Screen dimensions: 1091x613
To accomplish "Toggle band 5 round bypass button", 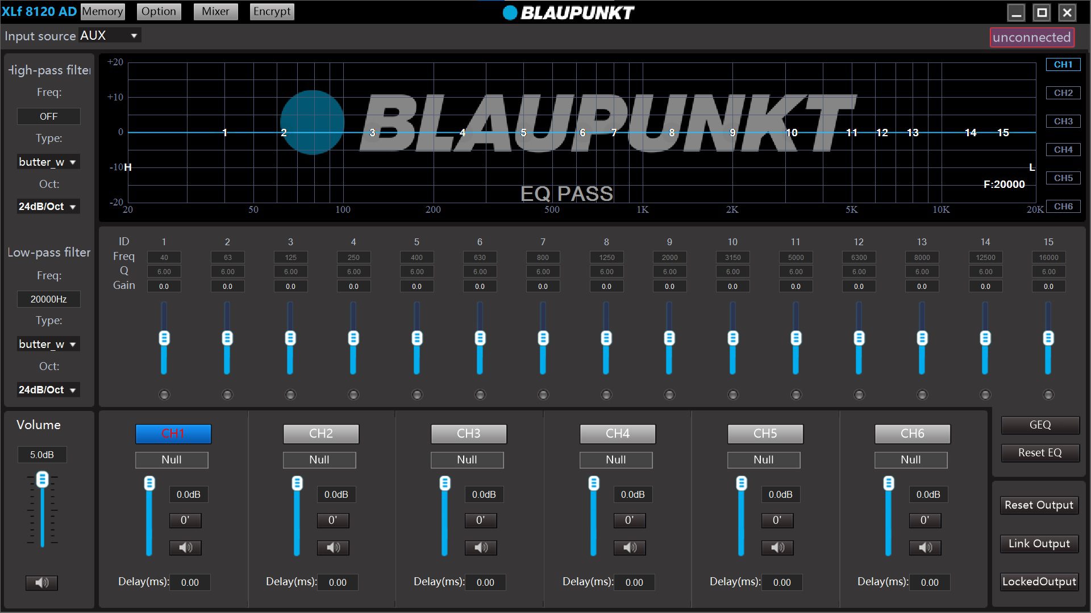I will click(x=417, y=394).
